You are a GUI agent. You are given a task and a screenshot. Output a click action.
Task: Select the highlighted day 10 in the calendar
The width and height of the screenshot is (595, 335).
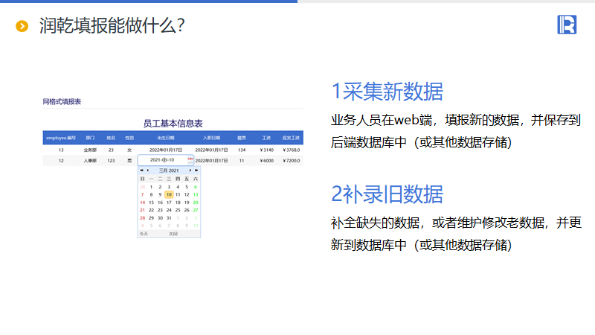169,194
